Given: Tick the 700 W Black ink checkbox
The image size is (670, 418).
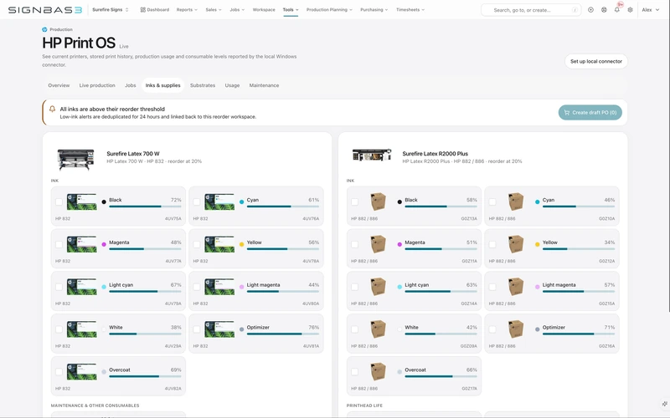Looking at the screenshot, I should click(x=59, y=201).
